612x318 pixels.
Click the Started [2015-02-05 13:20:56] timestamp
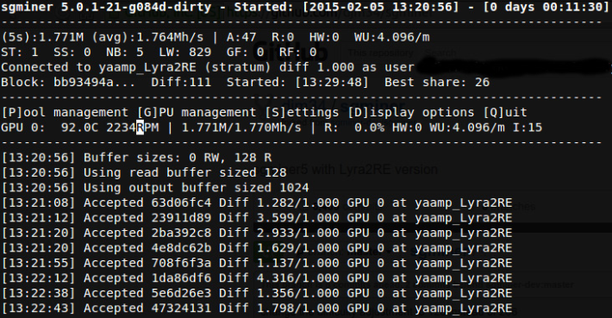click(x=347, y=7)
